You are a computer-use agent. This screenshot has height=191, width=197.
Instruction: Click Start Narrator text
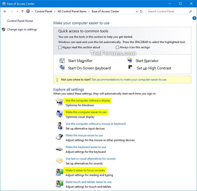[x=147, y=61]
